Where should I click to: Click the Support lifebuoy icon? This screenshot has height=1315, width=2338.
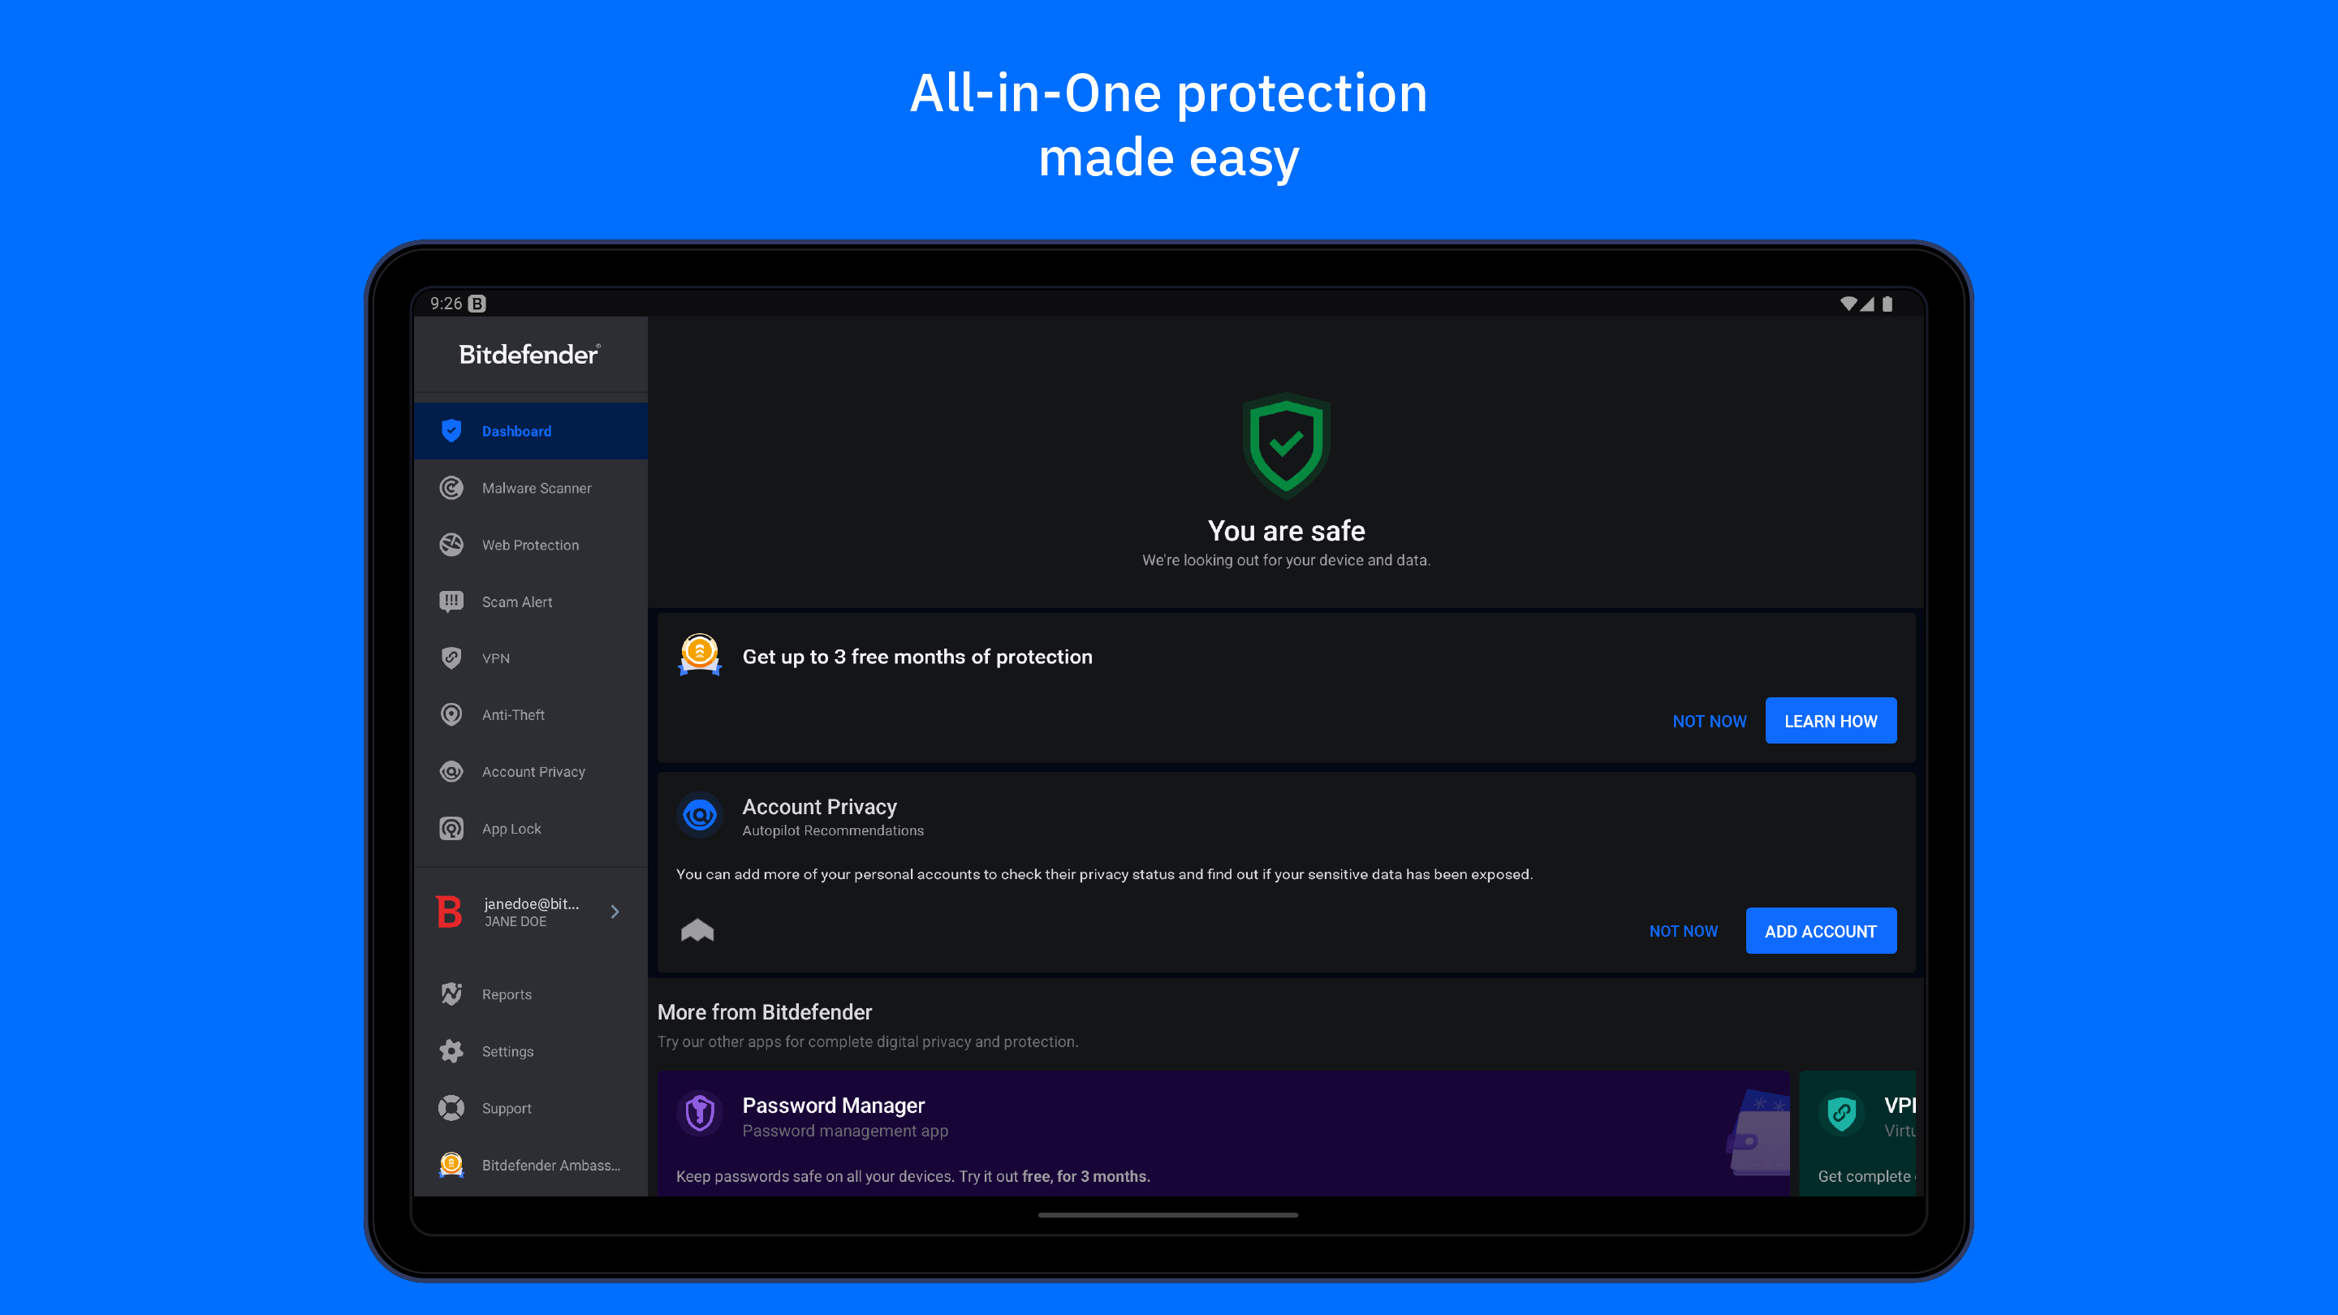point(451,1108)
